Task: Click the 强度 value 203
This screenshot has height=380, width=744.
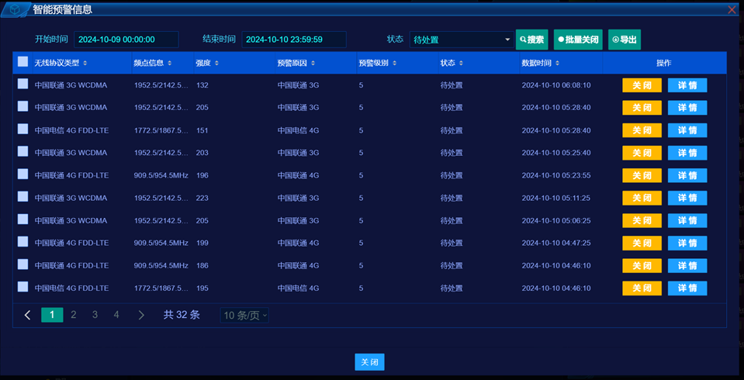Action: click(x=202, y=153)
